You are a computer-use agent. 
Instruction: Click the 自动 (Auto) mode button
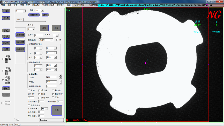(6, 11)
